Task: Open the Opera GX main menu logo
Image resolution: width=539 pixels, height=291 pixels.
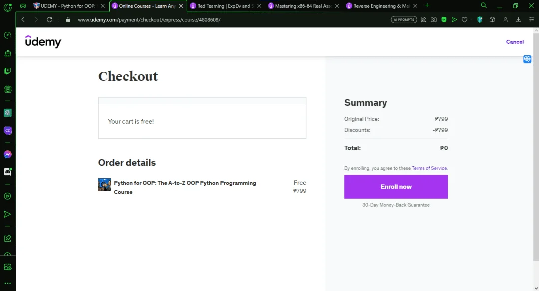Action: [7, 7]
